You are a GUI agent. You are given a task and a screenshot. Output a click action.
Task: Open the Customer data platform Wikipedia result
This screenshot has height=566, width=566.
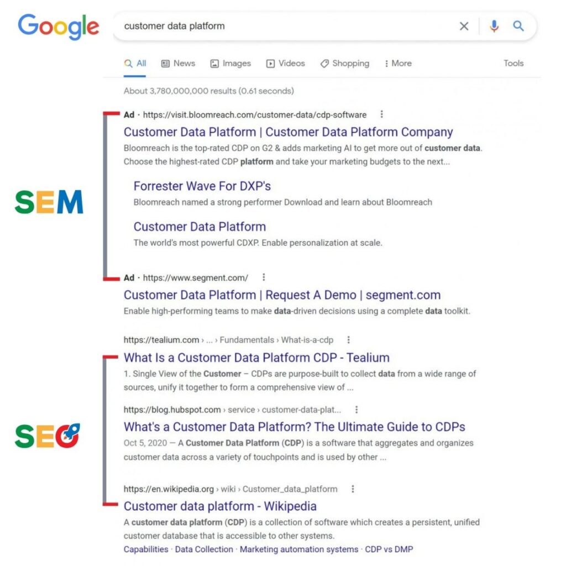[220, 506]
